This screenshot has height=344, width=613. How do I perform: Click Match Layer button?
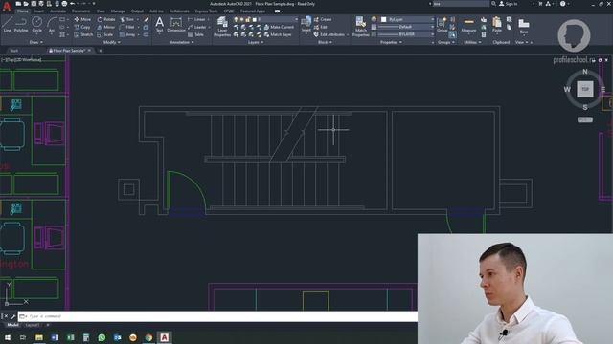pyautogui.click(x=278, y=34)
